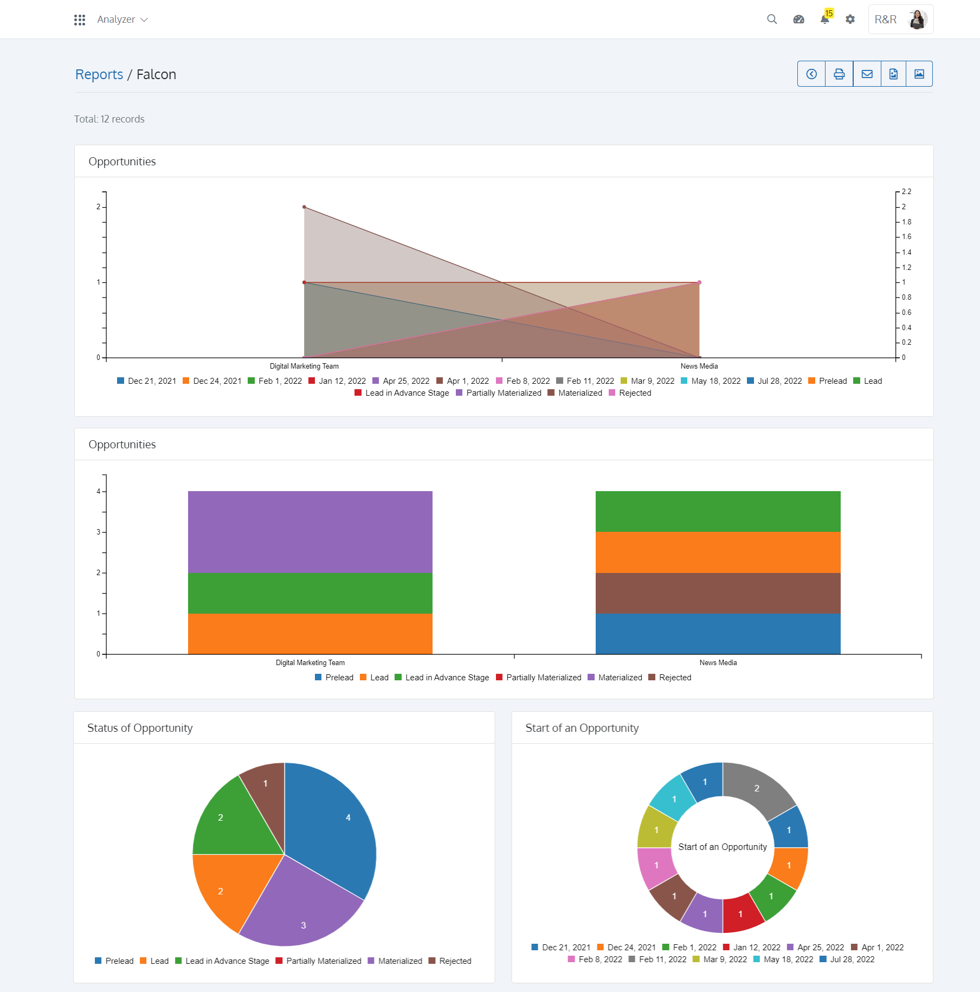The image size is (980, 992).
Task: Toggle Feb 11, 2022 in area chart legend
Action: point(585,381)
